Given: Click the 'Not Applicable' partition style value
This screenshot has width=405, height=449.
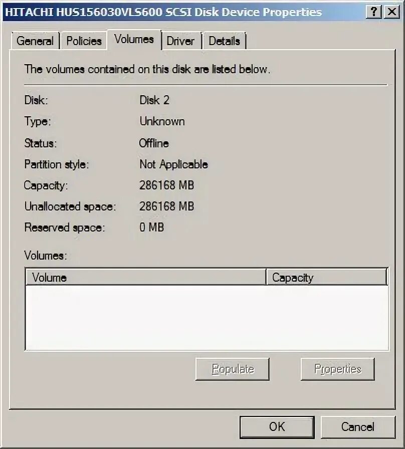Looking at the screenshot, I should (173, 165).
